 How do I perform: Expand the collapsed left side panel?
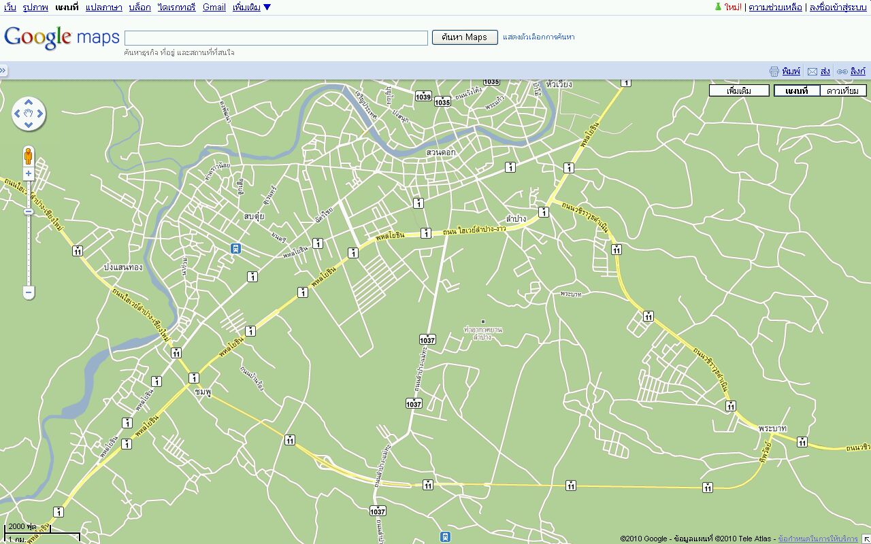click(x=3, y=71)
